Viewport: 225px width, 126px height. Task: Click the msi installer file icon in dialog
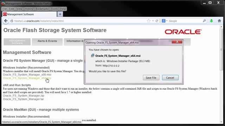(x=92, y=56)
